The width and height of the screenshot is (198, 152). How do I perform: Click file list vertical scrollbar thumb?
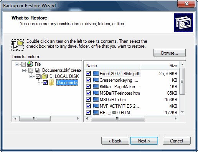pos(182,81)
